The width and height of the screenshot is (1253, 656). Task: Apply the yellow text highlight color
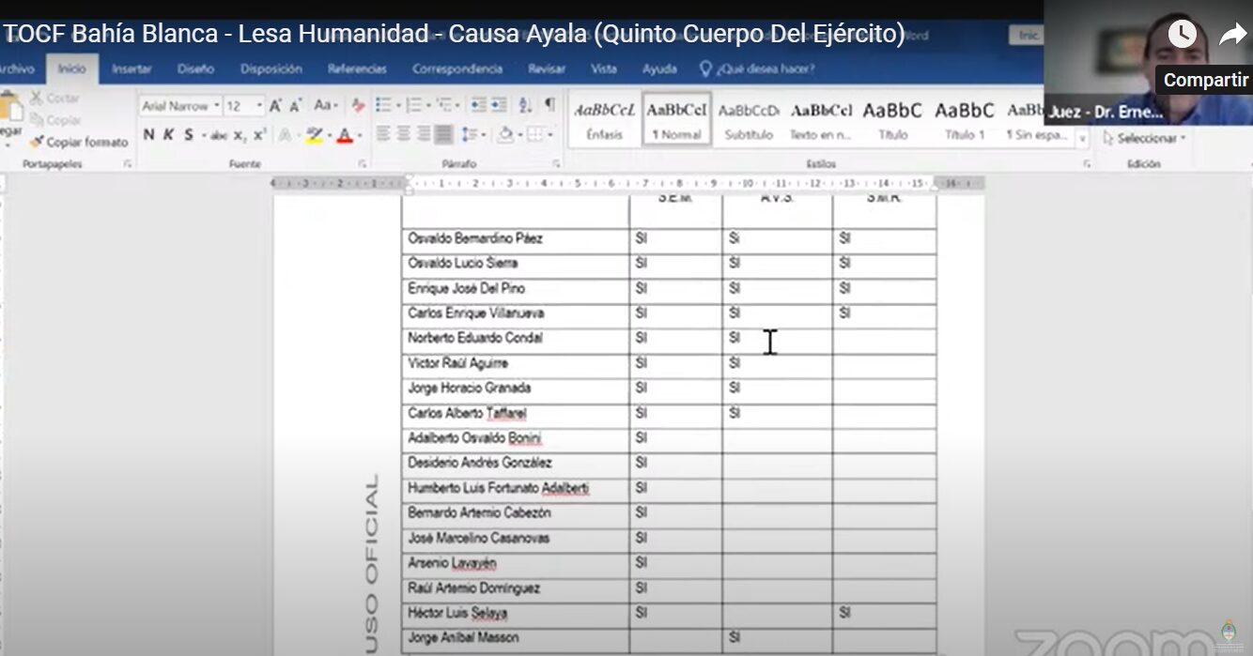click(x=314, y=135)
